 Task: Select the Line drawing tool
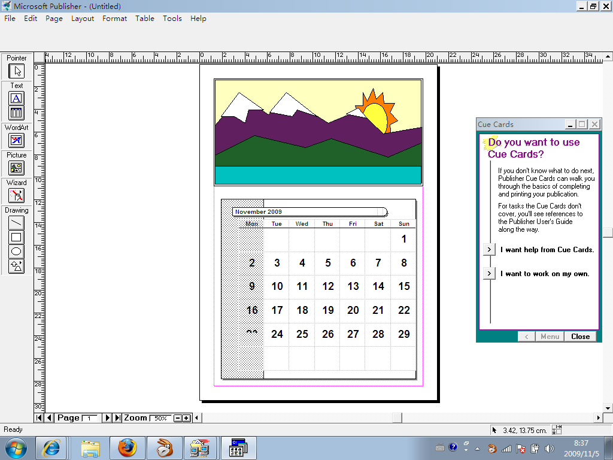pyautogui.click(x=16, y=223)
